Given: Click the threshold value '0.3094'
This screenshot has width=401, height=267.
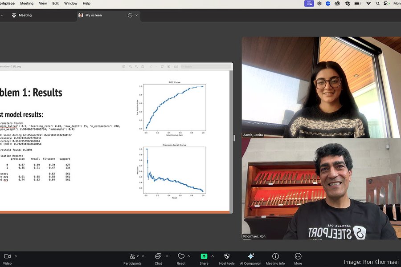Looking at the screenshot, I should [25, 150].
